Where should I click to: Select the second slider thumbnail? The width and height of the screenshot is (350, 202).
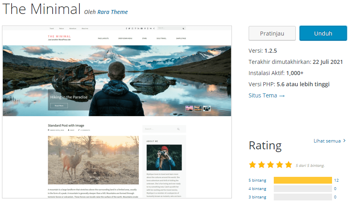tap(198, 109)
